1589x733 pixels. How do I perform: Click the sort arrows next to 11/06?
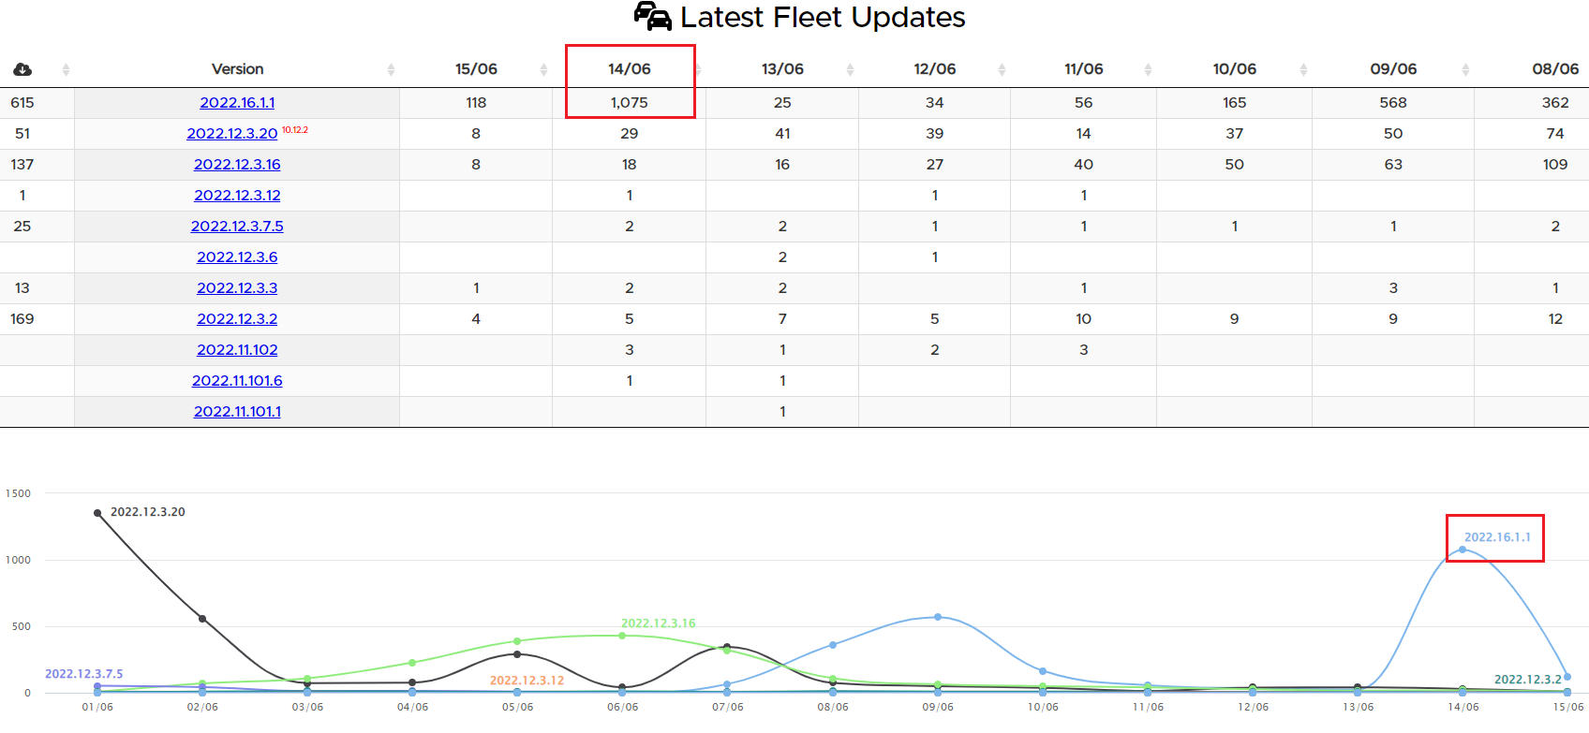coord(1148,69)
